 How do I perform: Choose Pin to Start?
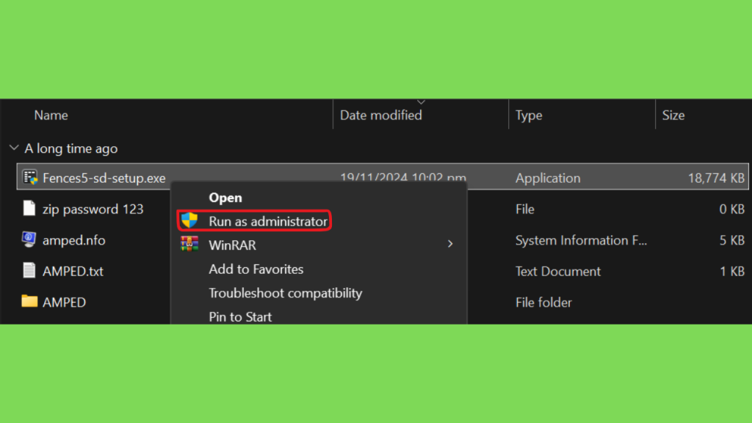[x=240, y=317]
